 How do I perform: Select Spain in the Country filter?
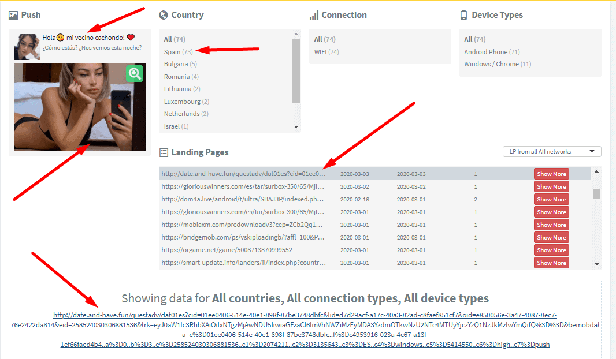click(x=172, y=52)
